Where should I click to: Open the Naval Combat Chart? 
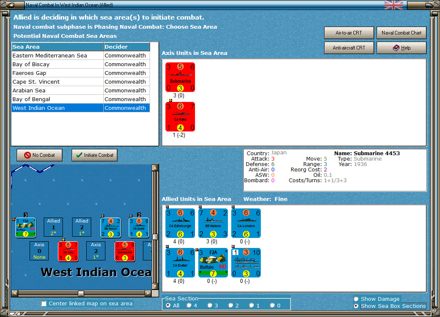pos(401,33)
